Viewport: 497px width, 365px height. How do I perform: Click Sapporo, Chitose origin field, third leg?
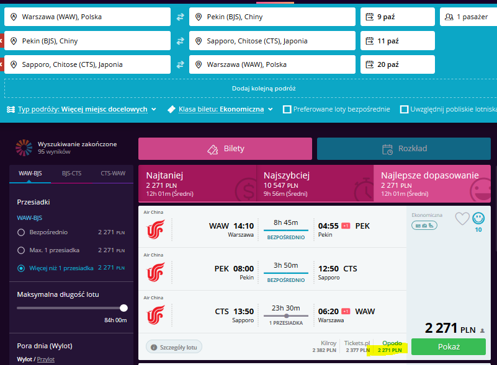[x=87, y=64]
